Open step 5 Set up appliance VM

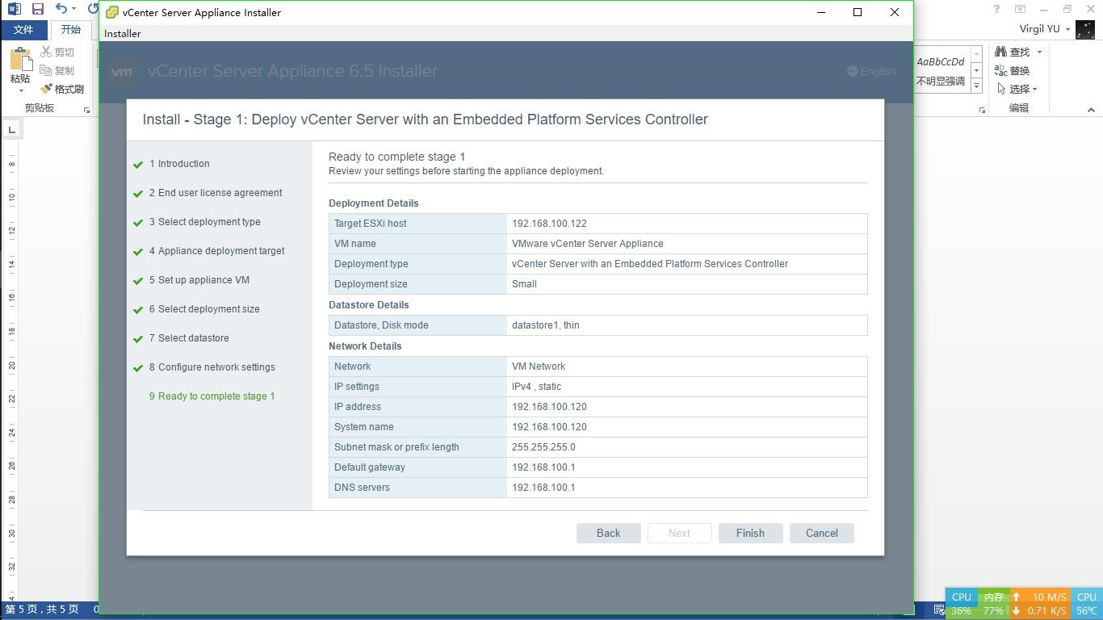click(199, 280)
